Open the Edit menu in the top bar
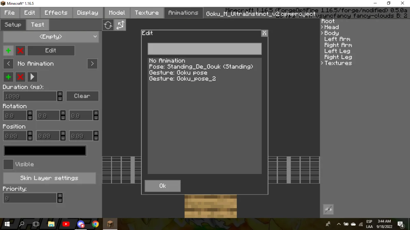This screenshot has height=230, width=410. 30,13
